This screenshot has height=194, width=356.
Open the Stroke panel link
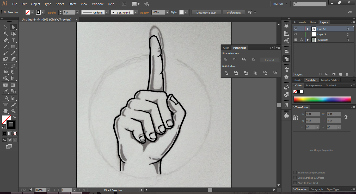pos(52,12)
